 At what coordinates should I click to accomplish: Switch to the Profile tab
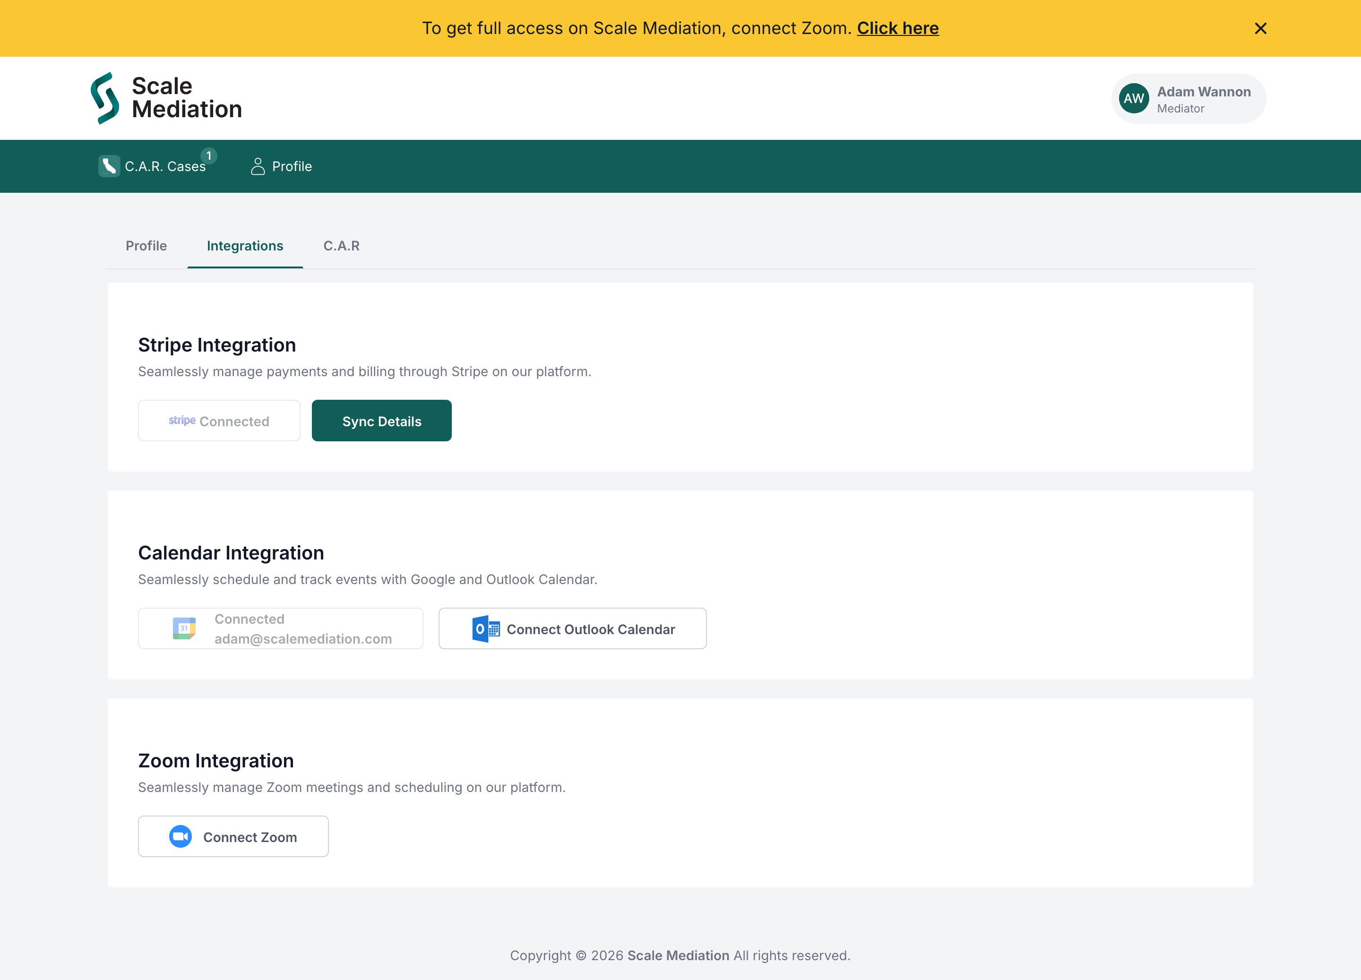146,246
